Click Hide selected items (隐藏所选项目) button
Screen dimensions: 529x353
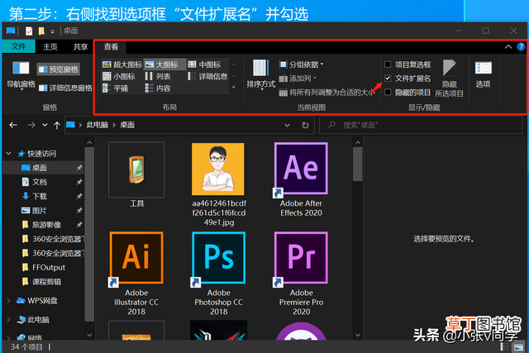[x=449, y=79]
